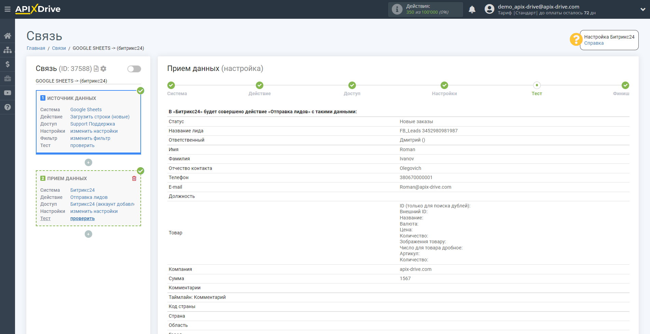Click the Дмитрий () responsible value
This screenshot has width=650, height=334.
[x=412, y=140]
